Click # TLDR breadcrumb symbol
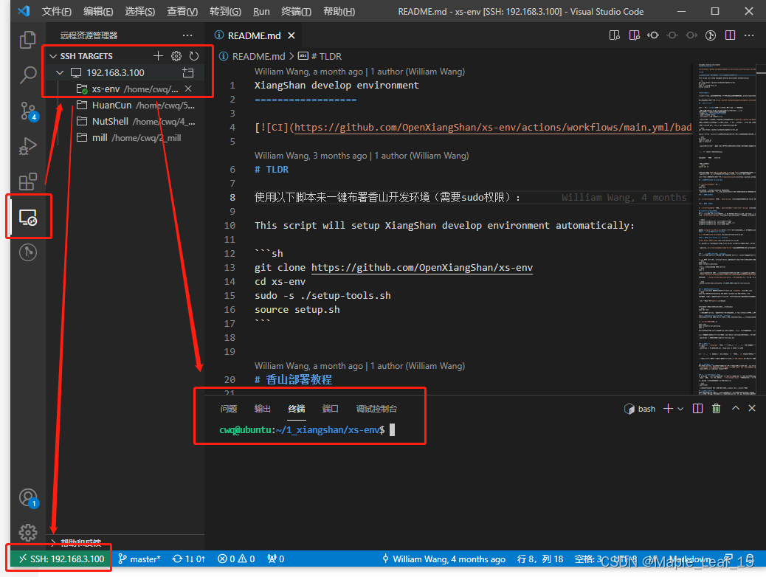This screenshot has width=766, height=577. 320,57
